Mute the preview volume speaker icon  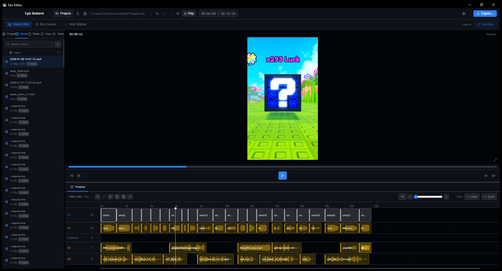[494, 176]
